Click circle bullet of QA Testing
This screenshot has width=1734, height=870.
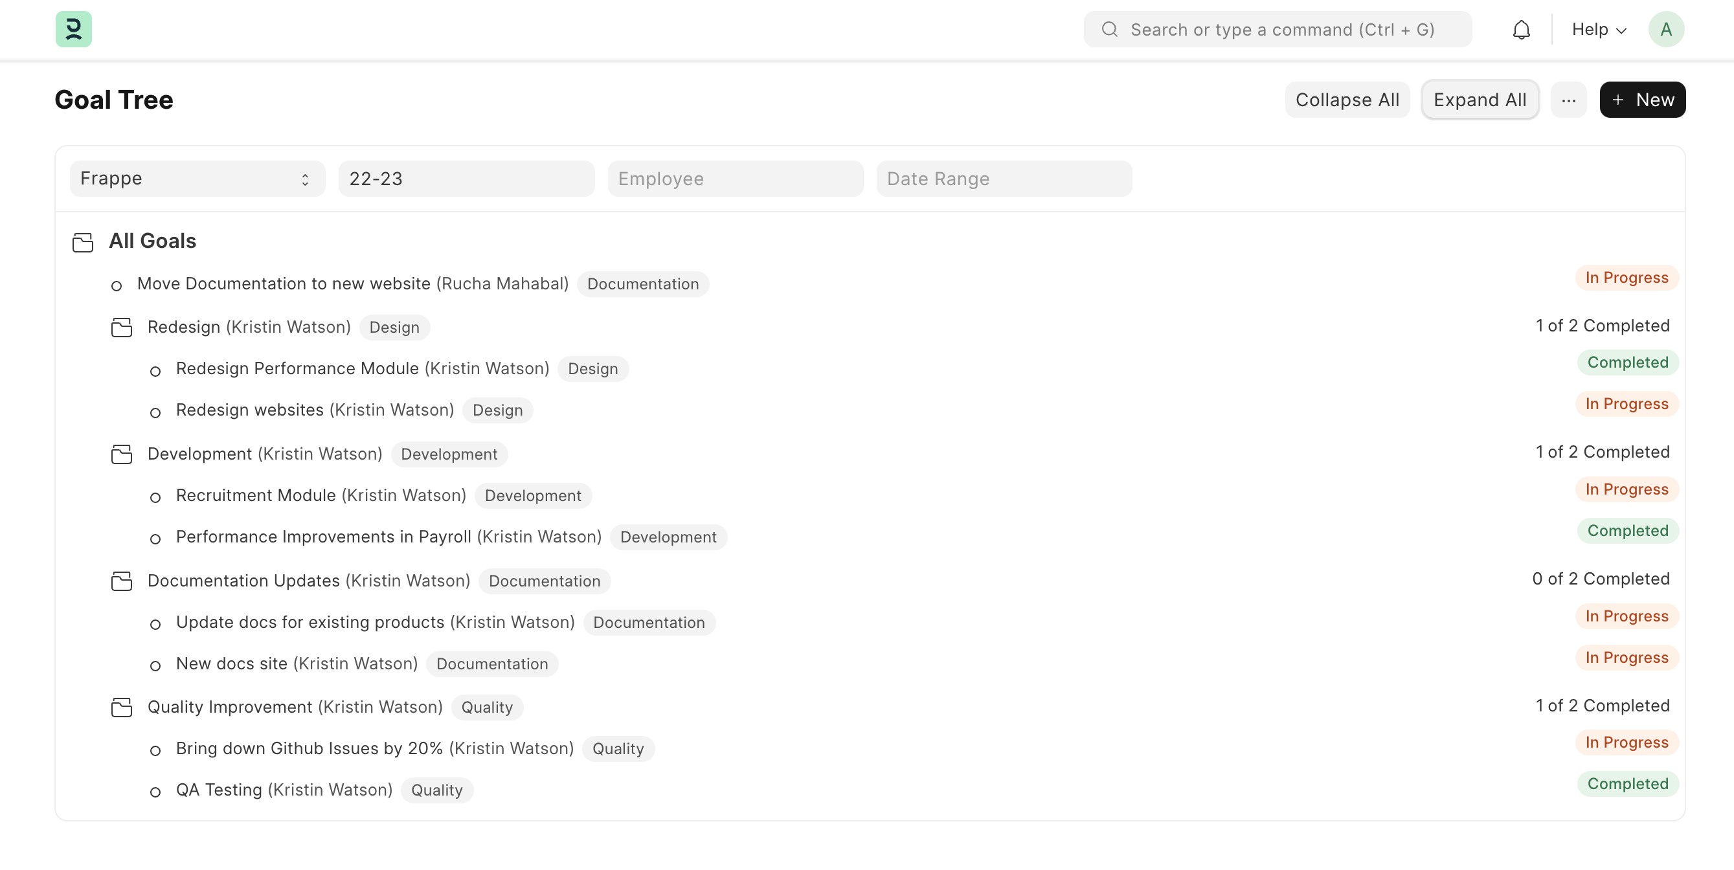tap(155, 792)
